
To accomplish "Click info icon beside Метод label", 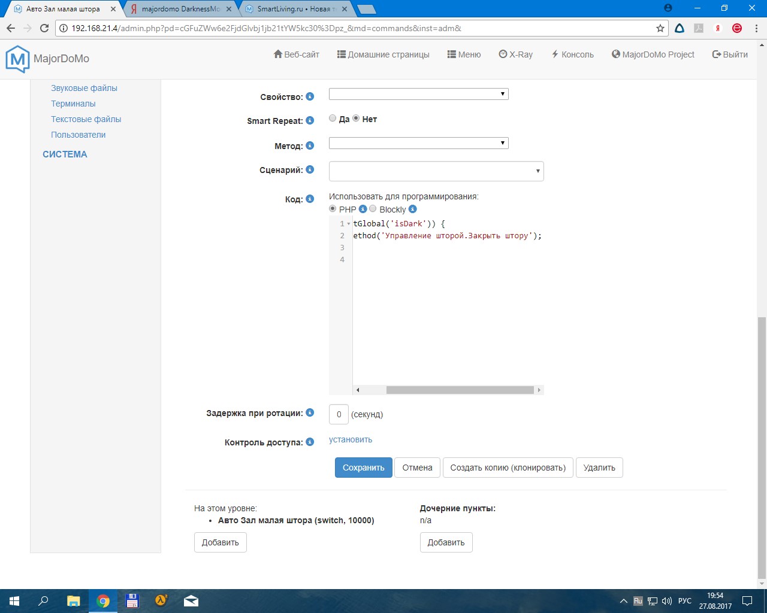I will coord(310,145).
